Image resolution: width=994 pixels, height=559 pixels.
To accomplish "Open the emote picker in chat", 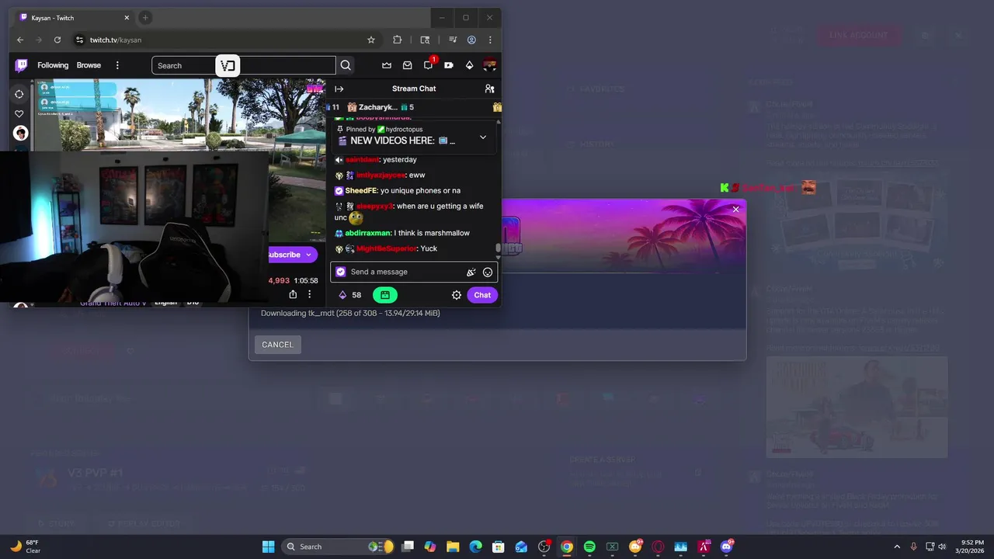I will (488, 272).
